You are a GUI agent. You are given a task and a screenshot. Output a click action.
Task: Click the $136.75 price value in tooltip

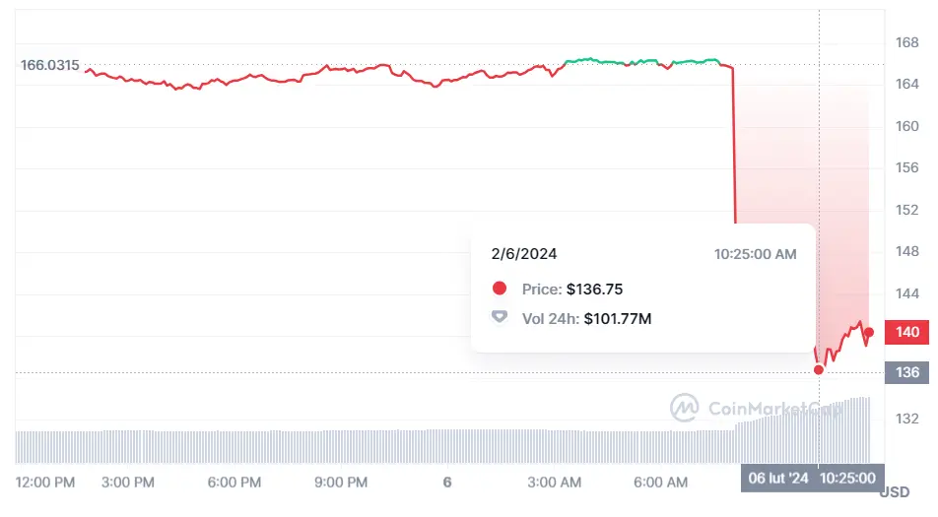(594, 290)
